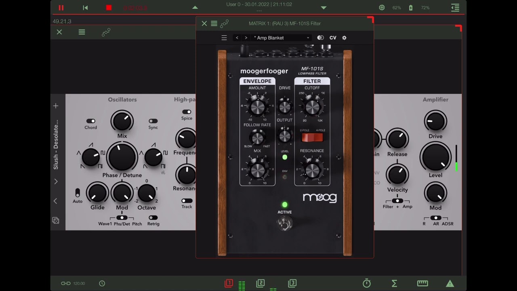Click the Phase / Detune large knob
Image resolution: width=517 pixels, height=291 pixels.
(122, 157)
